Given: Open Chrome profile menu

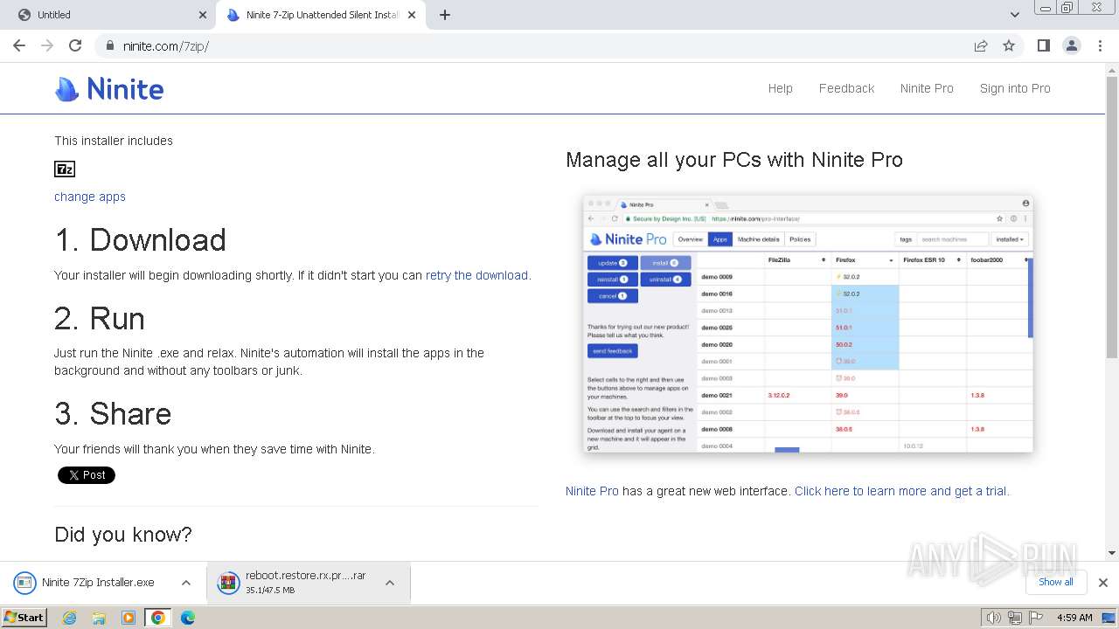Looking at the screenshot, I should pyautogui.click(x=1072, y=45).
